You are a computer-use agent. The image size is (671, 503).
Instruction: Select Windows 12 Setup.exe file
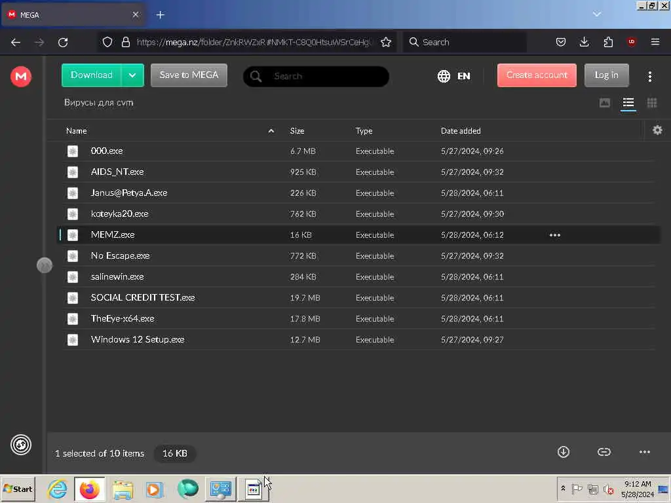[360, 340]
